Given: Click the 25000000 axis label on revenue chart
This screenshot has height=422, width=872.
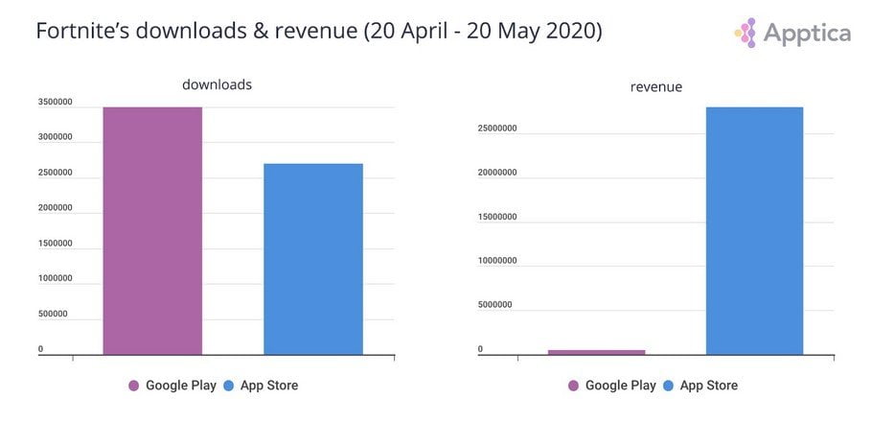Looking at the screenshot, I should [496, 129].
